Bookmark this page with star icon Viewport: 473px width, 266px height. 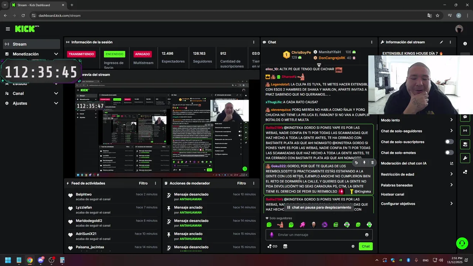point(438,16)
